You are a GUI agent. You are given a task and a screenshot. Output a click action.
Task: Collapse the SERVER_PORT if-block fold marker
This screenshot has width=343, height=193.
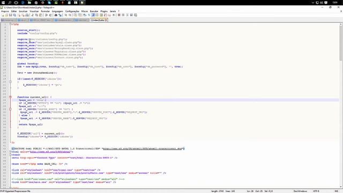click(x=10, y=109)
